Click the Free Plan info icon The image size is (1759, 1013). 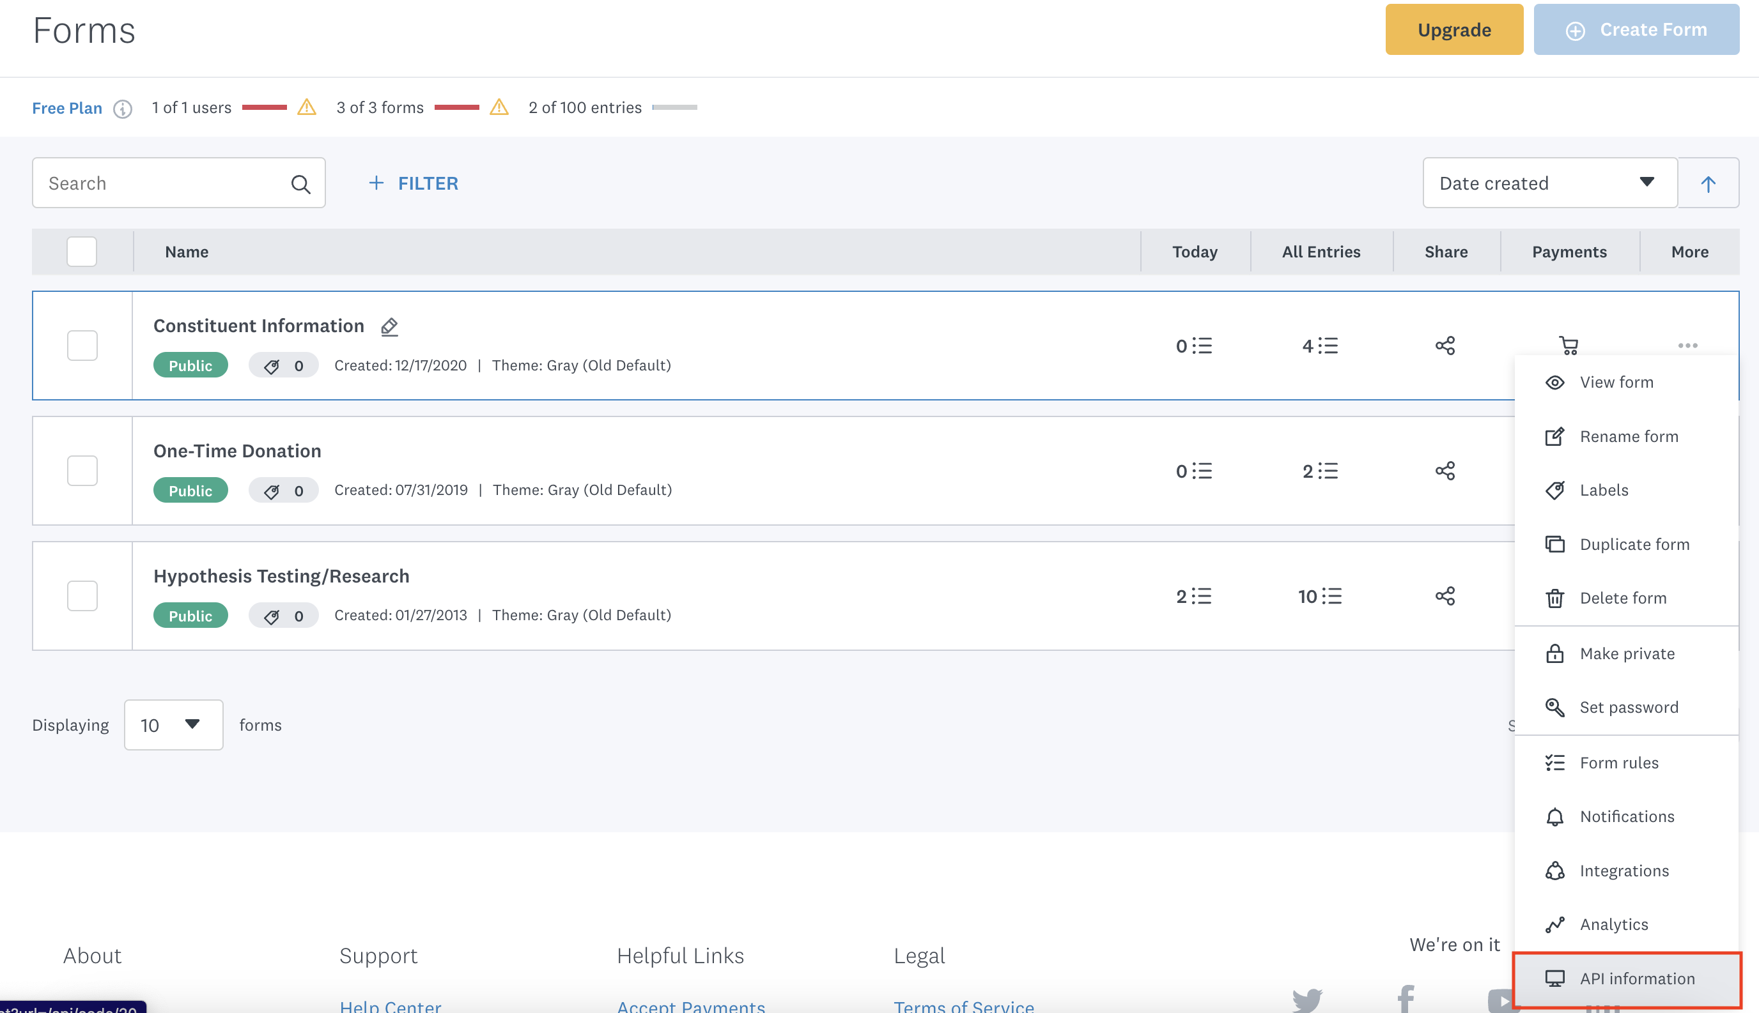(123, 109)
